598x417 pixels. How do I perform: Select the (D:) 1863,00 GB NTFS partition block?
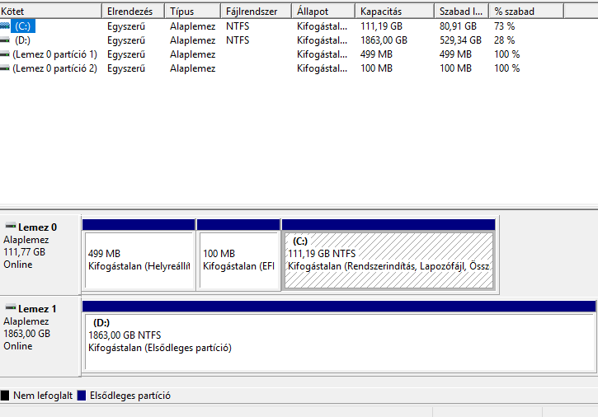(339, 336)
